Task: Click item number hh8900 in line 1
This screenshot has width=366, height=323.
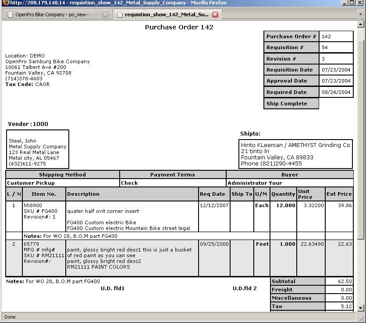Action: [33, 205]
